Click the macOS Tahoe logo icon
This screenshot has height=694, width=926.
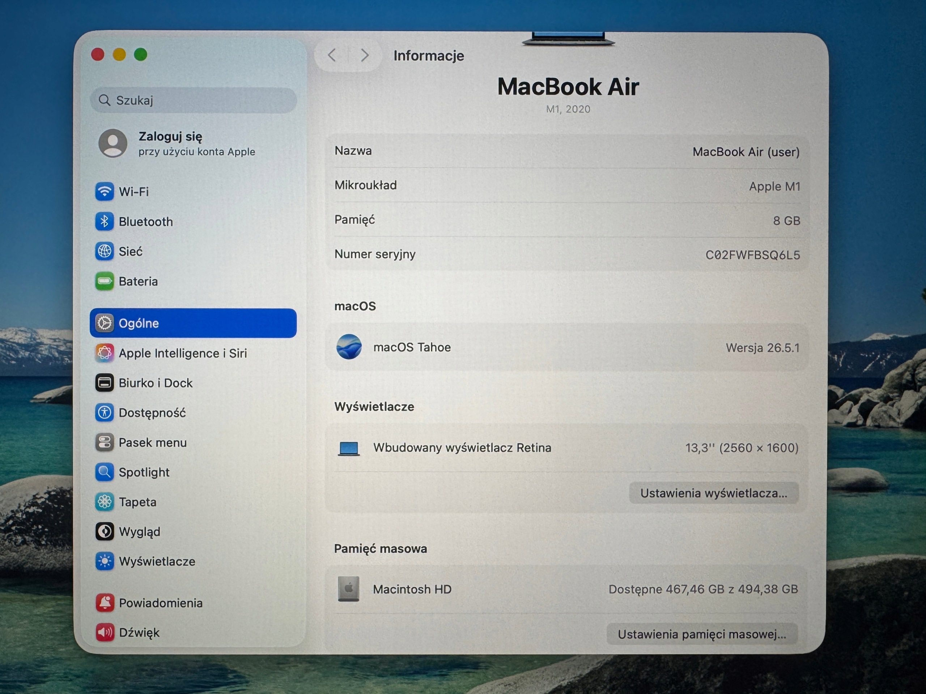(x=349, y=347)
